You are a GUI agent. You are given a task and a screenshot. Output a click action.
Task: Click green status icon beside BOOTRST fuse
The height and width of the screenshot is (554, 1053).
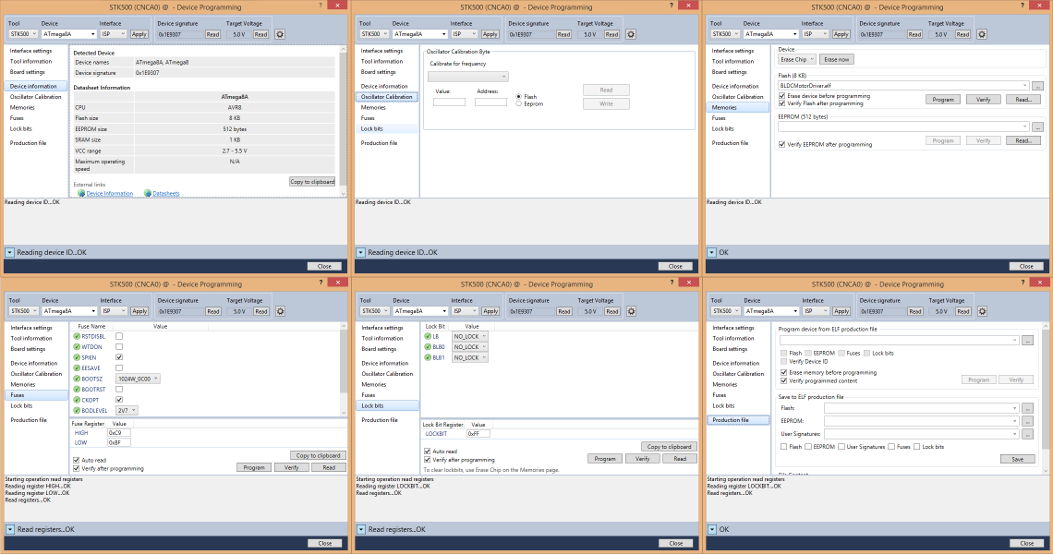click(x=77, y=390)
